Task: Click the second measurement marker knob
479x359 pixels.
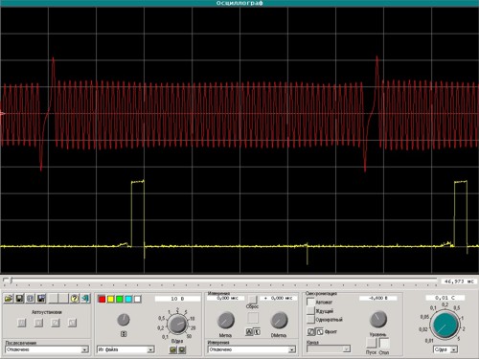Action: tap(280, 321)
